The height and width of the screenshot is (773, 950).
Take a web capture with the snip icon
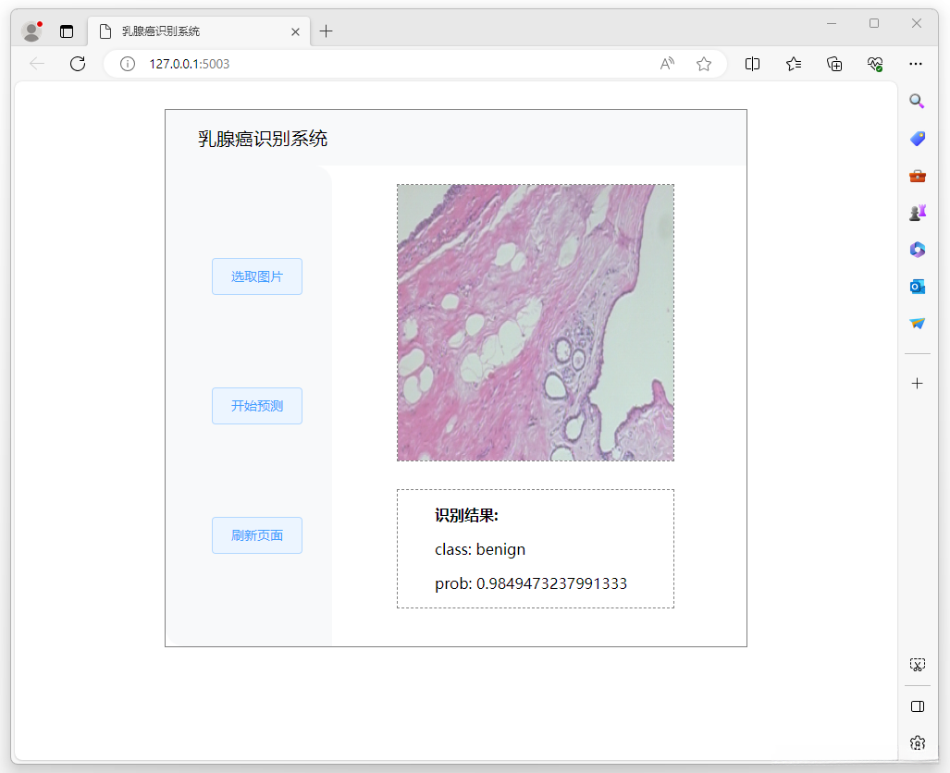click(917, 664)
